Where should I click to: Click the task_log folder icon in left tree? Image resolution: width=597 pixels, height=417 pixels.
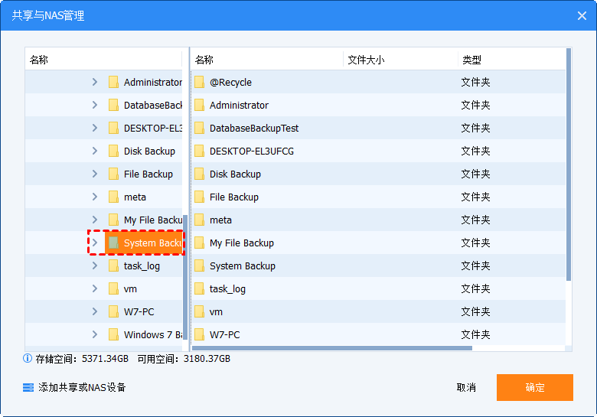[113, 266]
